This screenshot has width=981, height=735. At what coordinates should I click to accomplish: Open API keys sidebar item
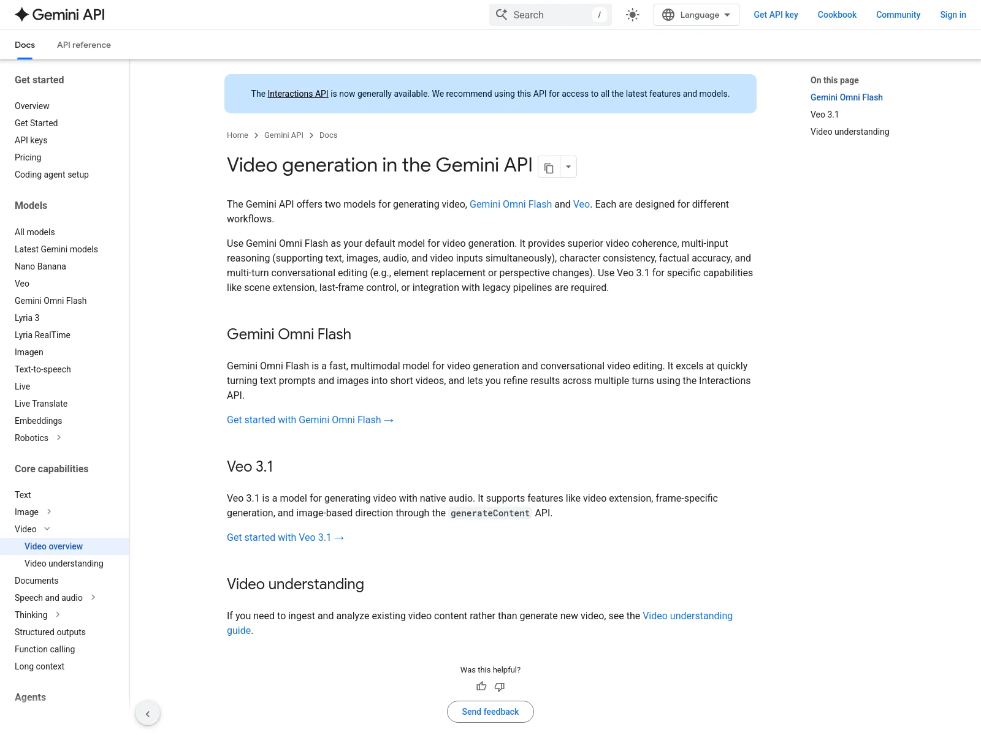pos(31,140)
